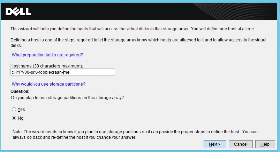Click the 'This wizard will help you' intro text
Screen dimensions: 280x152
133,29
